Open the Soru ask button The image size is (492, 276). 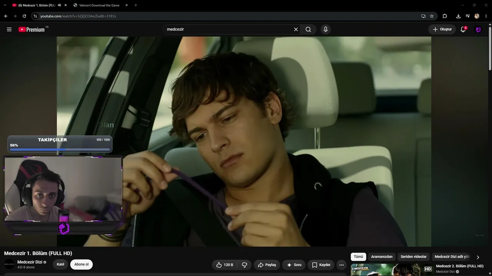click(x=294, y=265)
